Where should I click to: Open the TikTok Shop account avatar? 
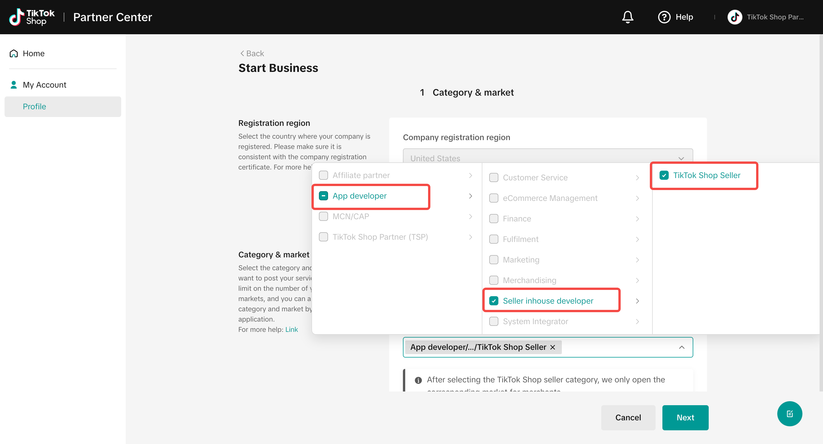[734, 17]
